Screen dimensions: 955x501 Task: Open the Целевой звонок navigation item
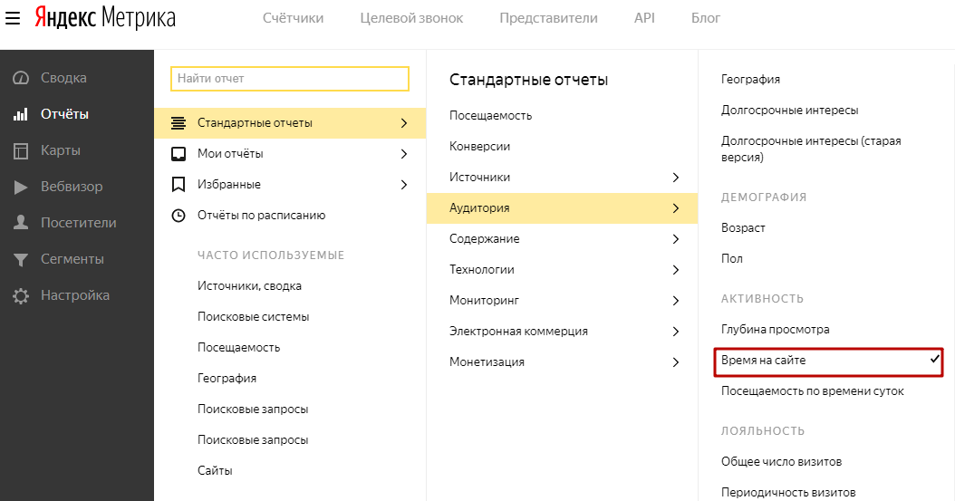(x=411, y=18)
